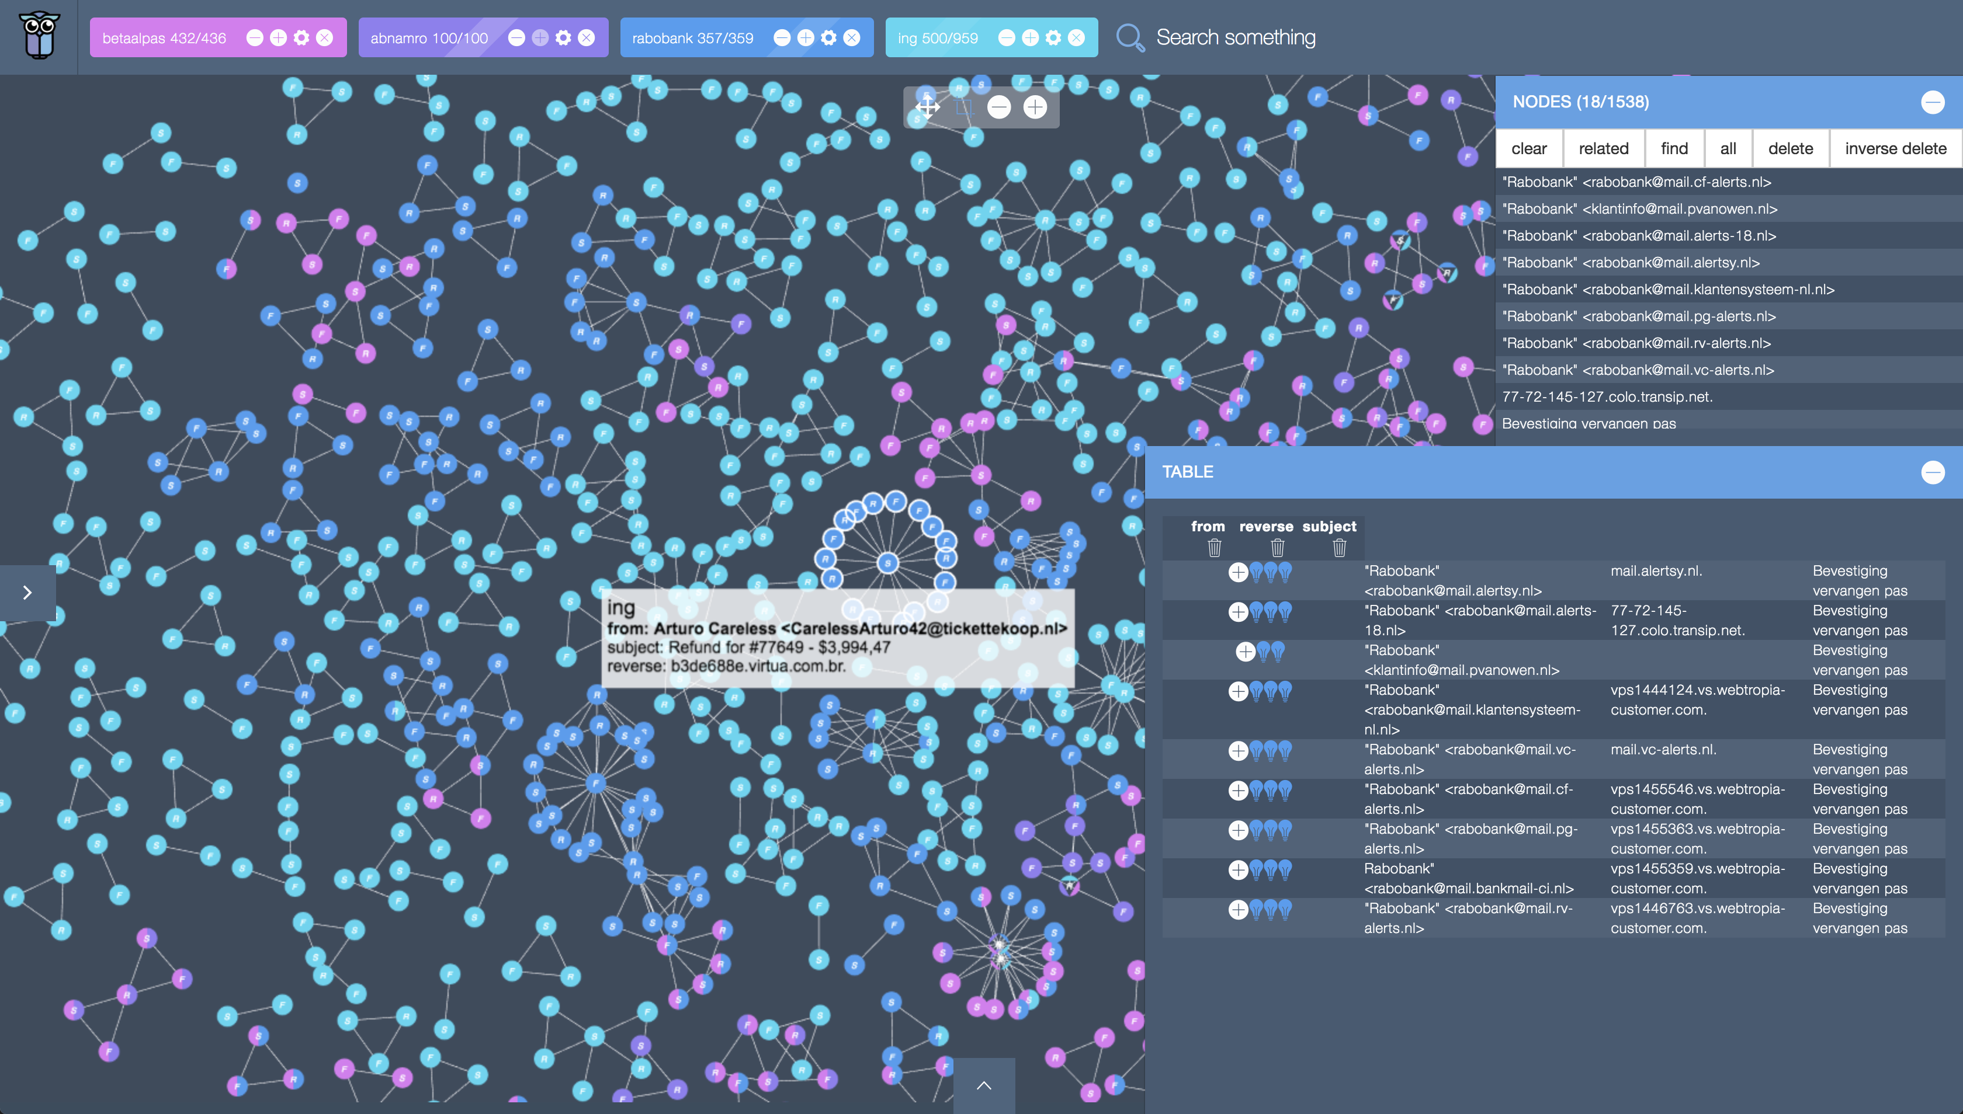Collapse the NODES panel

coord(1933,102)
